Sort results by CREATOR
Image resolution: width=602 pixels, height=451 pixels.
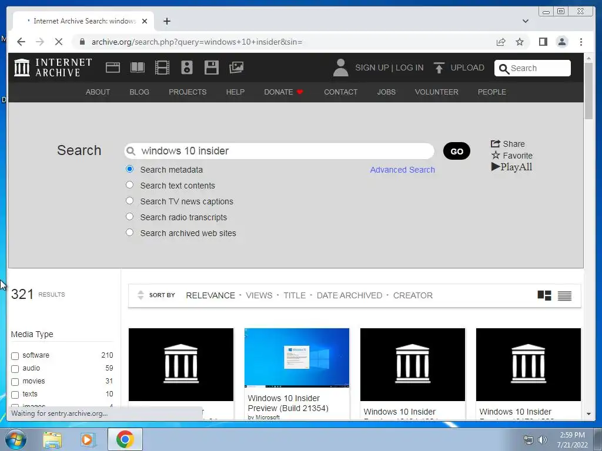[x=413, y=295]
